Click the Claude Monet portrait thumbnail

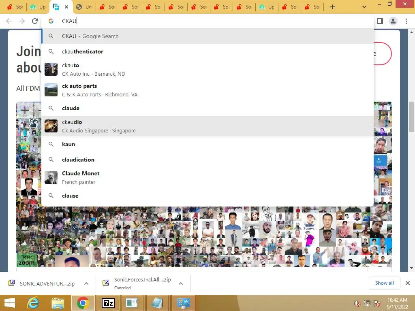tap(51, 177)
